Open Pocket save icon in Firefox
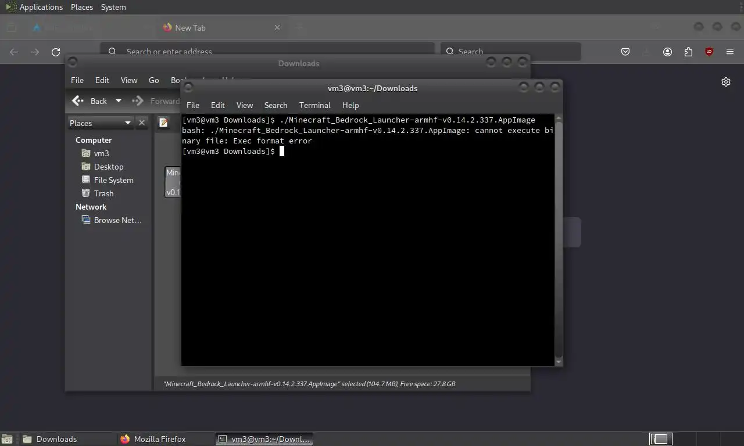This screenshot has height=446, width=744. coord(625,52)
